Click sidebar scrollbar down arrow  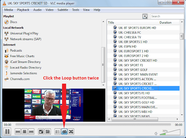tap(103, 85)
